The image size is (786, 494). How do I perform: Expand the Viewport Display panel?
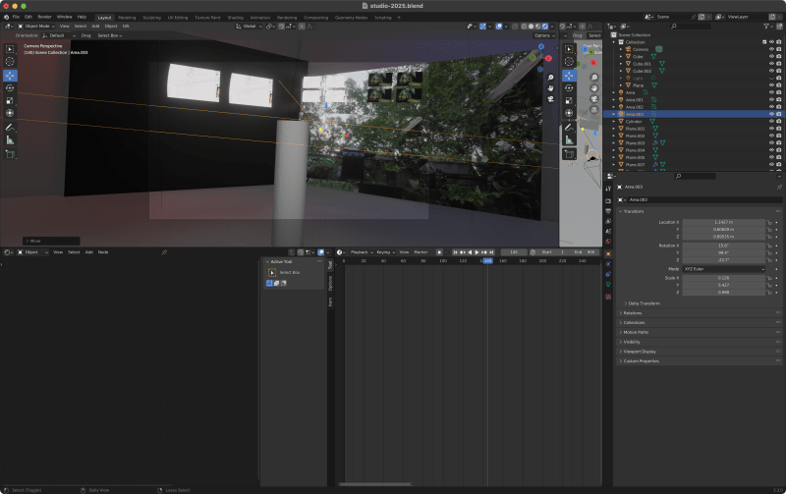642,351
